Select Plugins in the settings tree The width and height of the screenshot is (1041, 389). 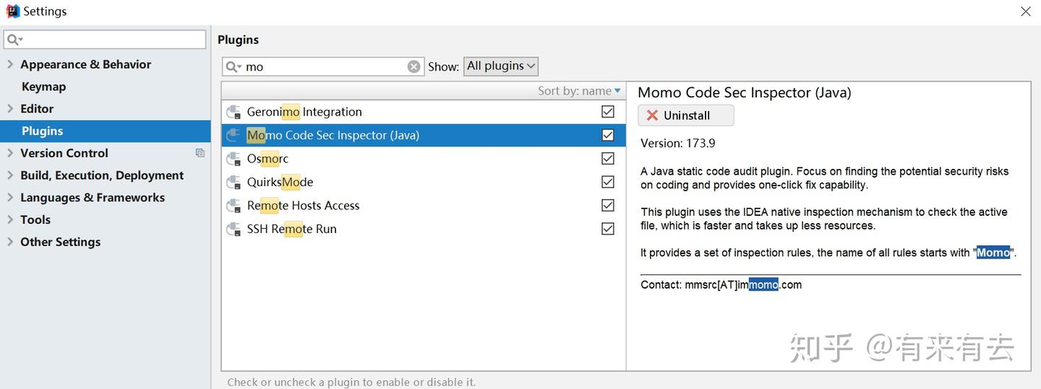click(x=106, y=131)
